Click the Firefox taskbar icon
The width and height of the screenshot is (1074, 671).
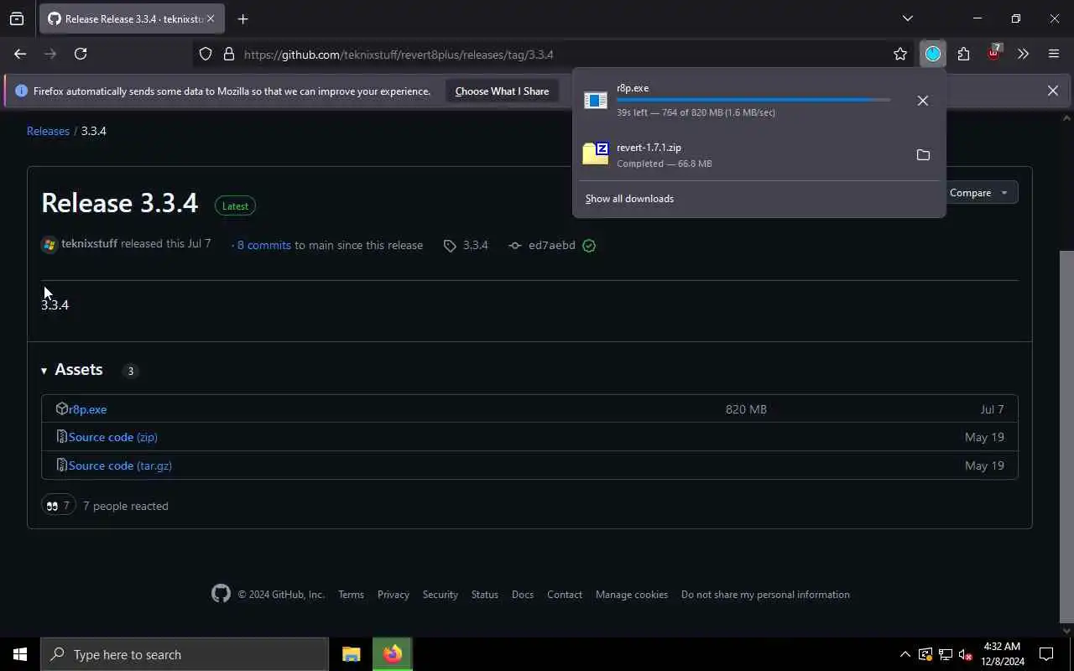393,654
